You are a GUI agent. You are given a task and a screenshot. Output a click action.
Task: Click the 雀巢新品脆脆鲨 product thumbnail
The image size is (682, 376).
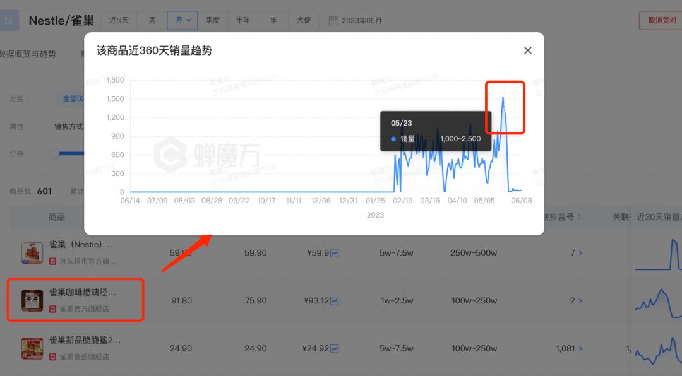pos(32,348)
